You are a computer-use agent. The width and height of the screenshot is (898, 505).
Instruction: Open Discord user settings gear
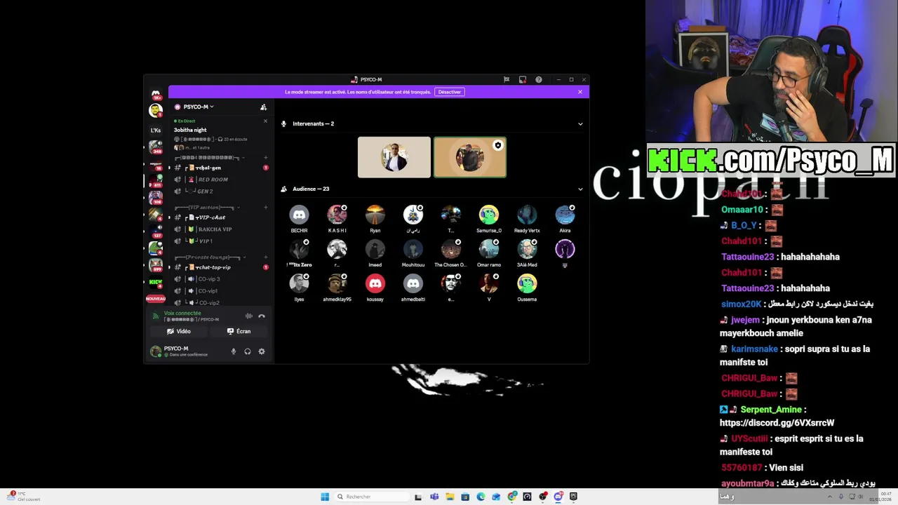(262, 351)
